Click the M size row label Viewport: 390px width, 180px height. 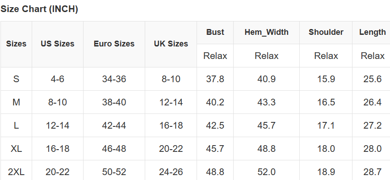[16, 102]
